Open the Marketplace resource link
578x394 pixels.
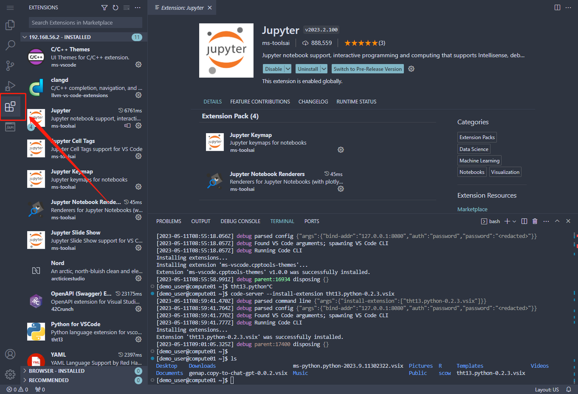(472, 209)
